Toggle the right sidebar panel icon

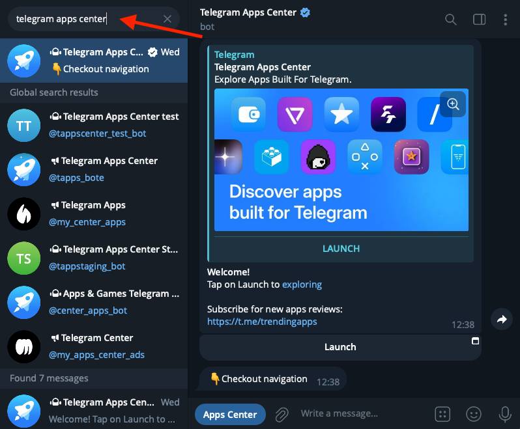(x=479, y=20)
